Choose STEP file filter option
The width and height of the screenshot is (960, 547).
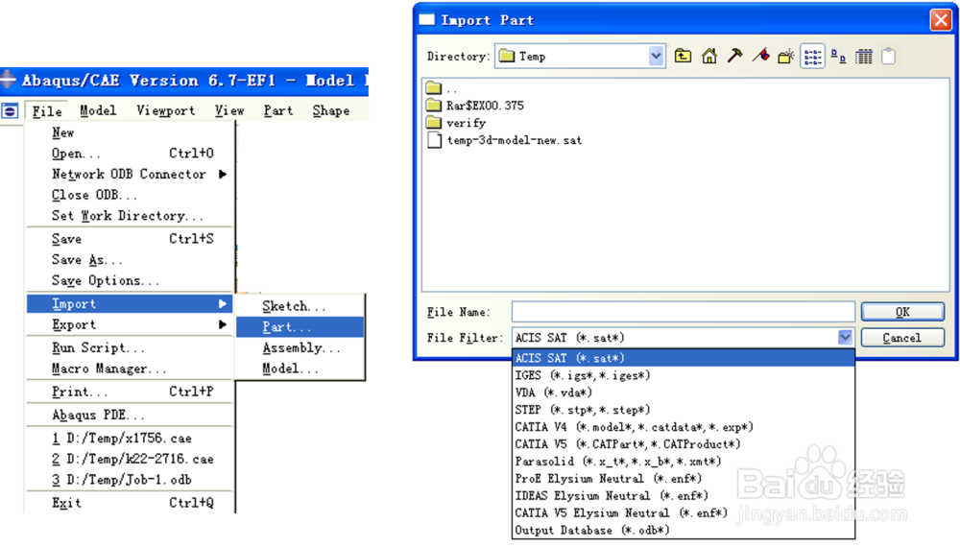[684, 410]
